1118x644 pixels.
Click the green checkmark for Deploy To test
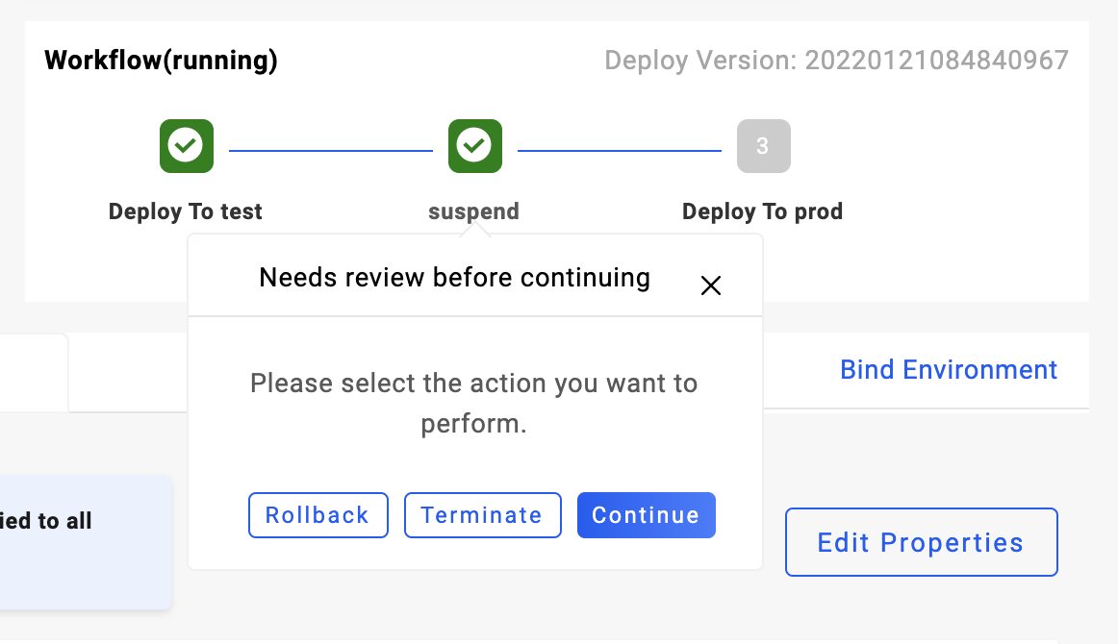click(186, 146)
